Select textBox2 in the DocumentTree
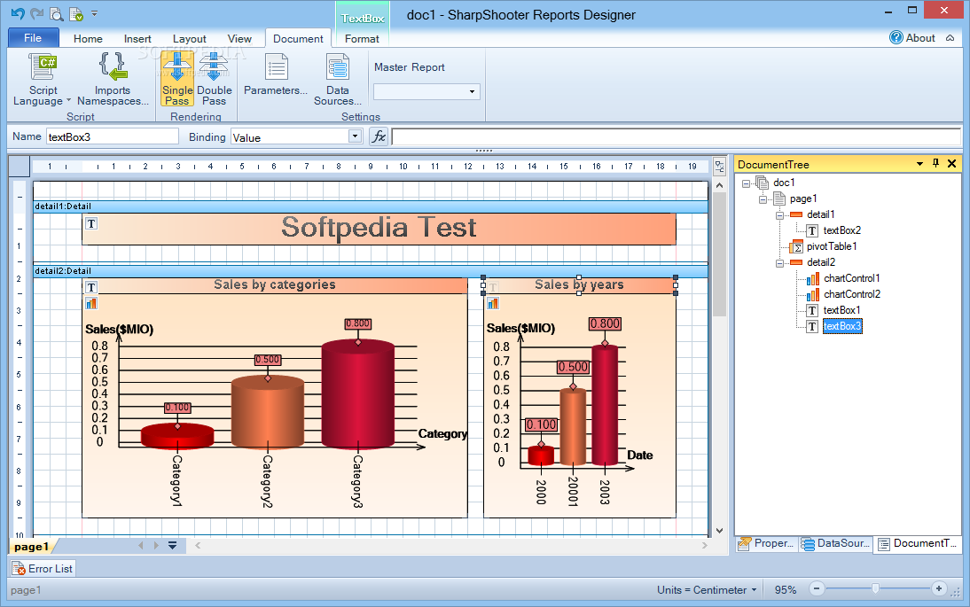Image resolution: width=970 pixels, height=607 pixels. [x=842, y=230]
